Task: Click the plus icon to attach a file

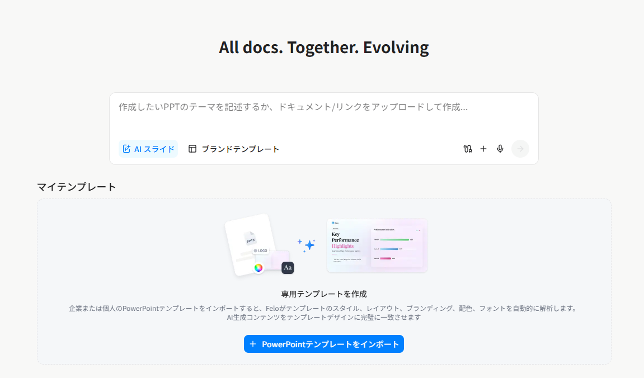Action: click(483, 149)
